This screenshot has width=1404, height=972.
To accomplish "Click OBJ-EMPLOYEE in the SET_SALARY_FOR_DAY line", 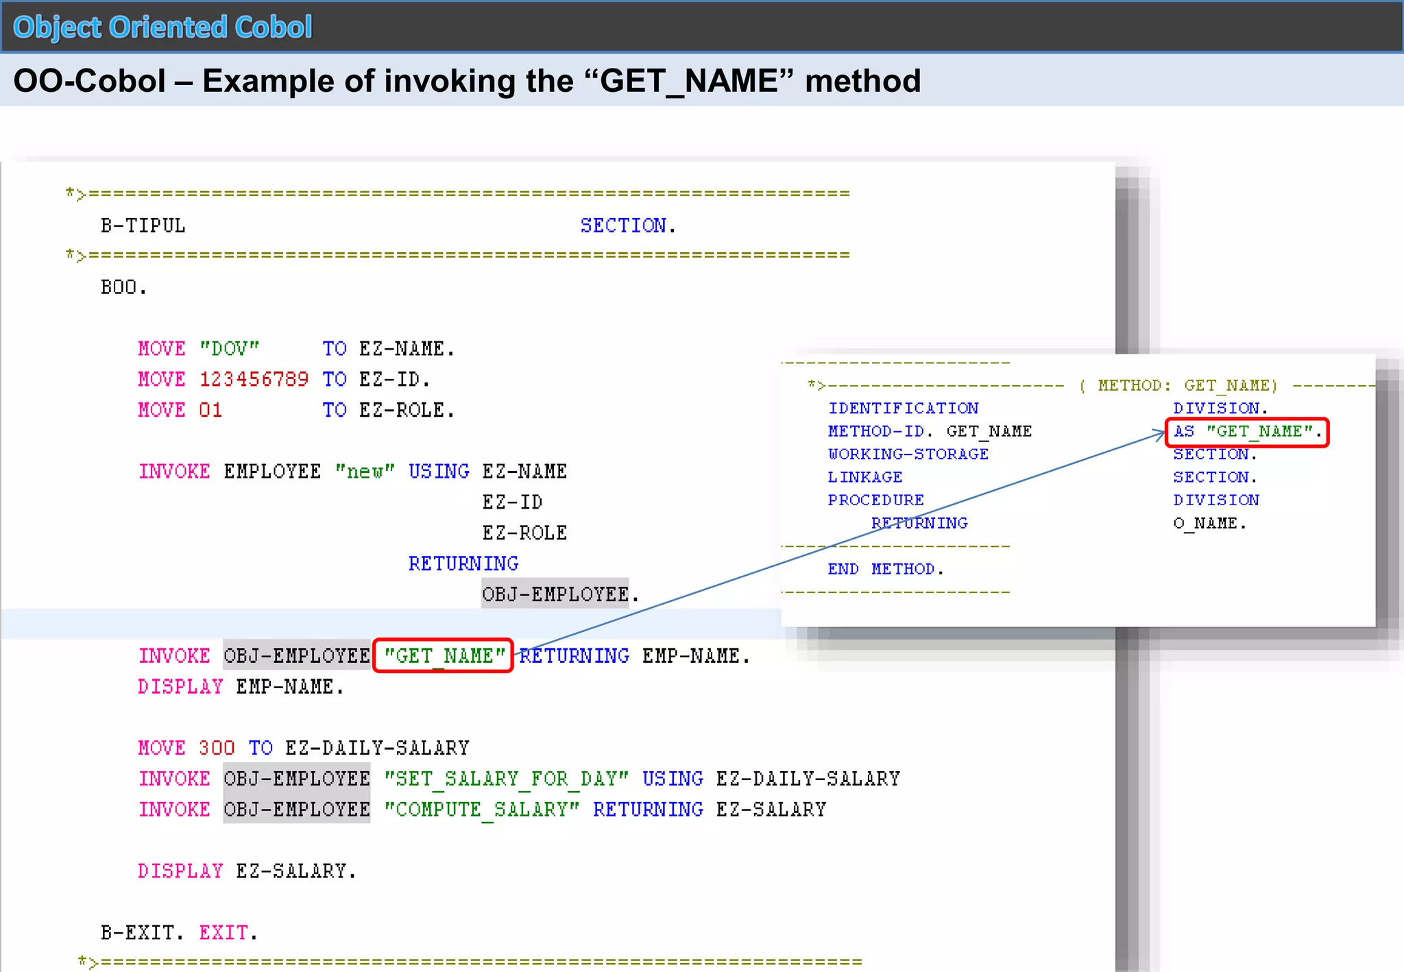I will point(297,779).
